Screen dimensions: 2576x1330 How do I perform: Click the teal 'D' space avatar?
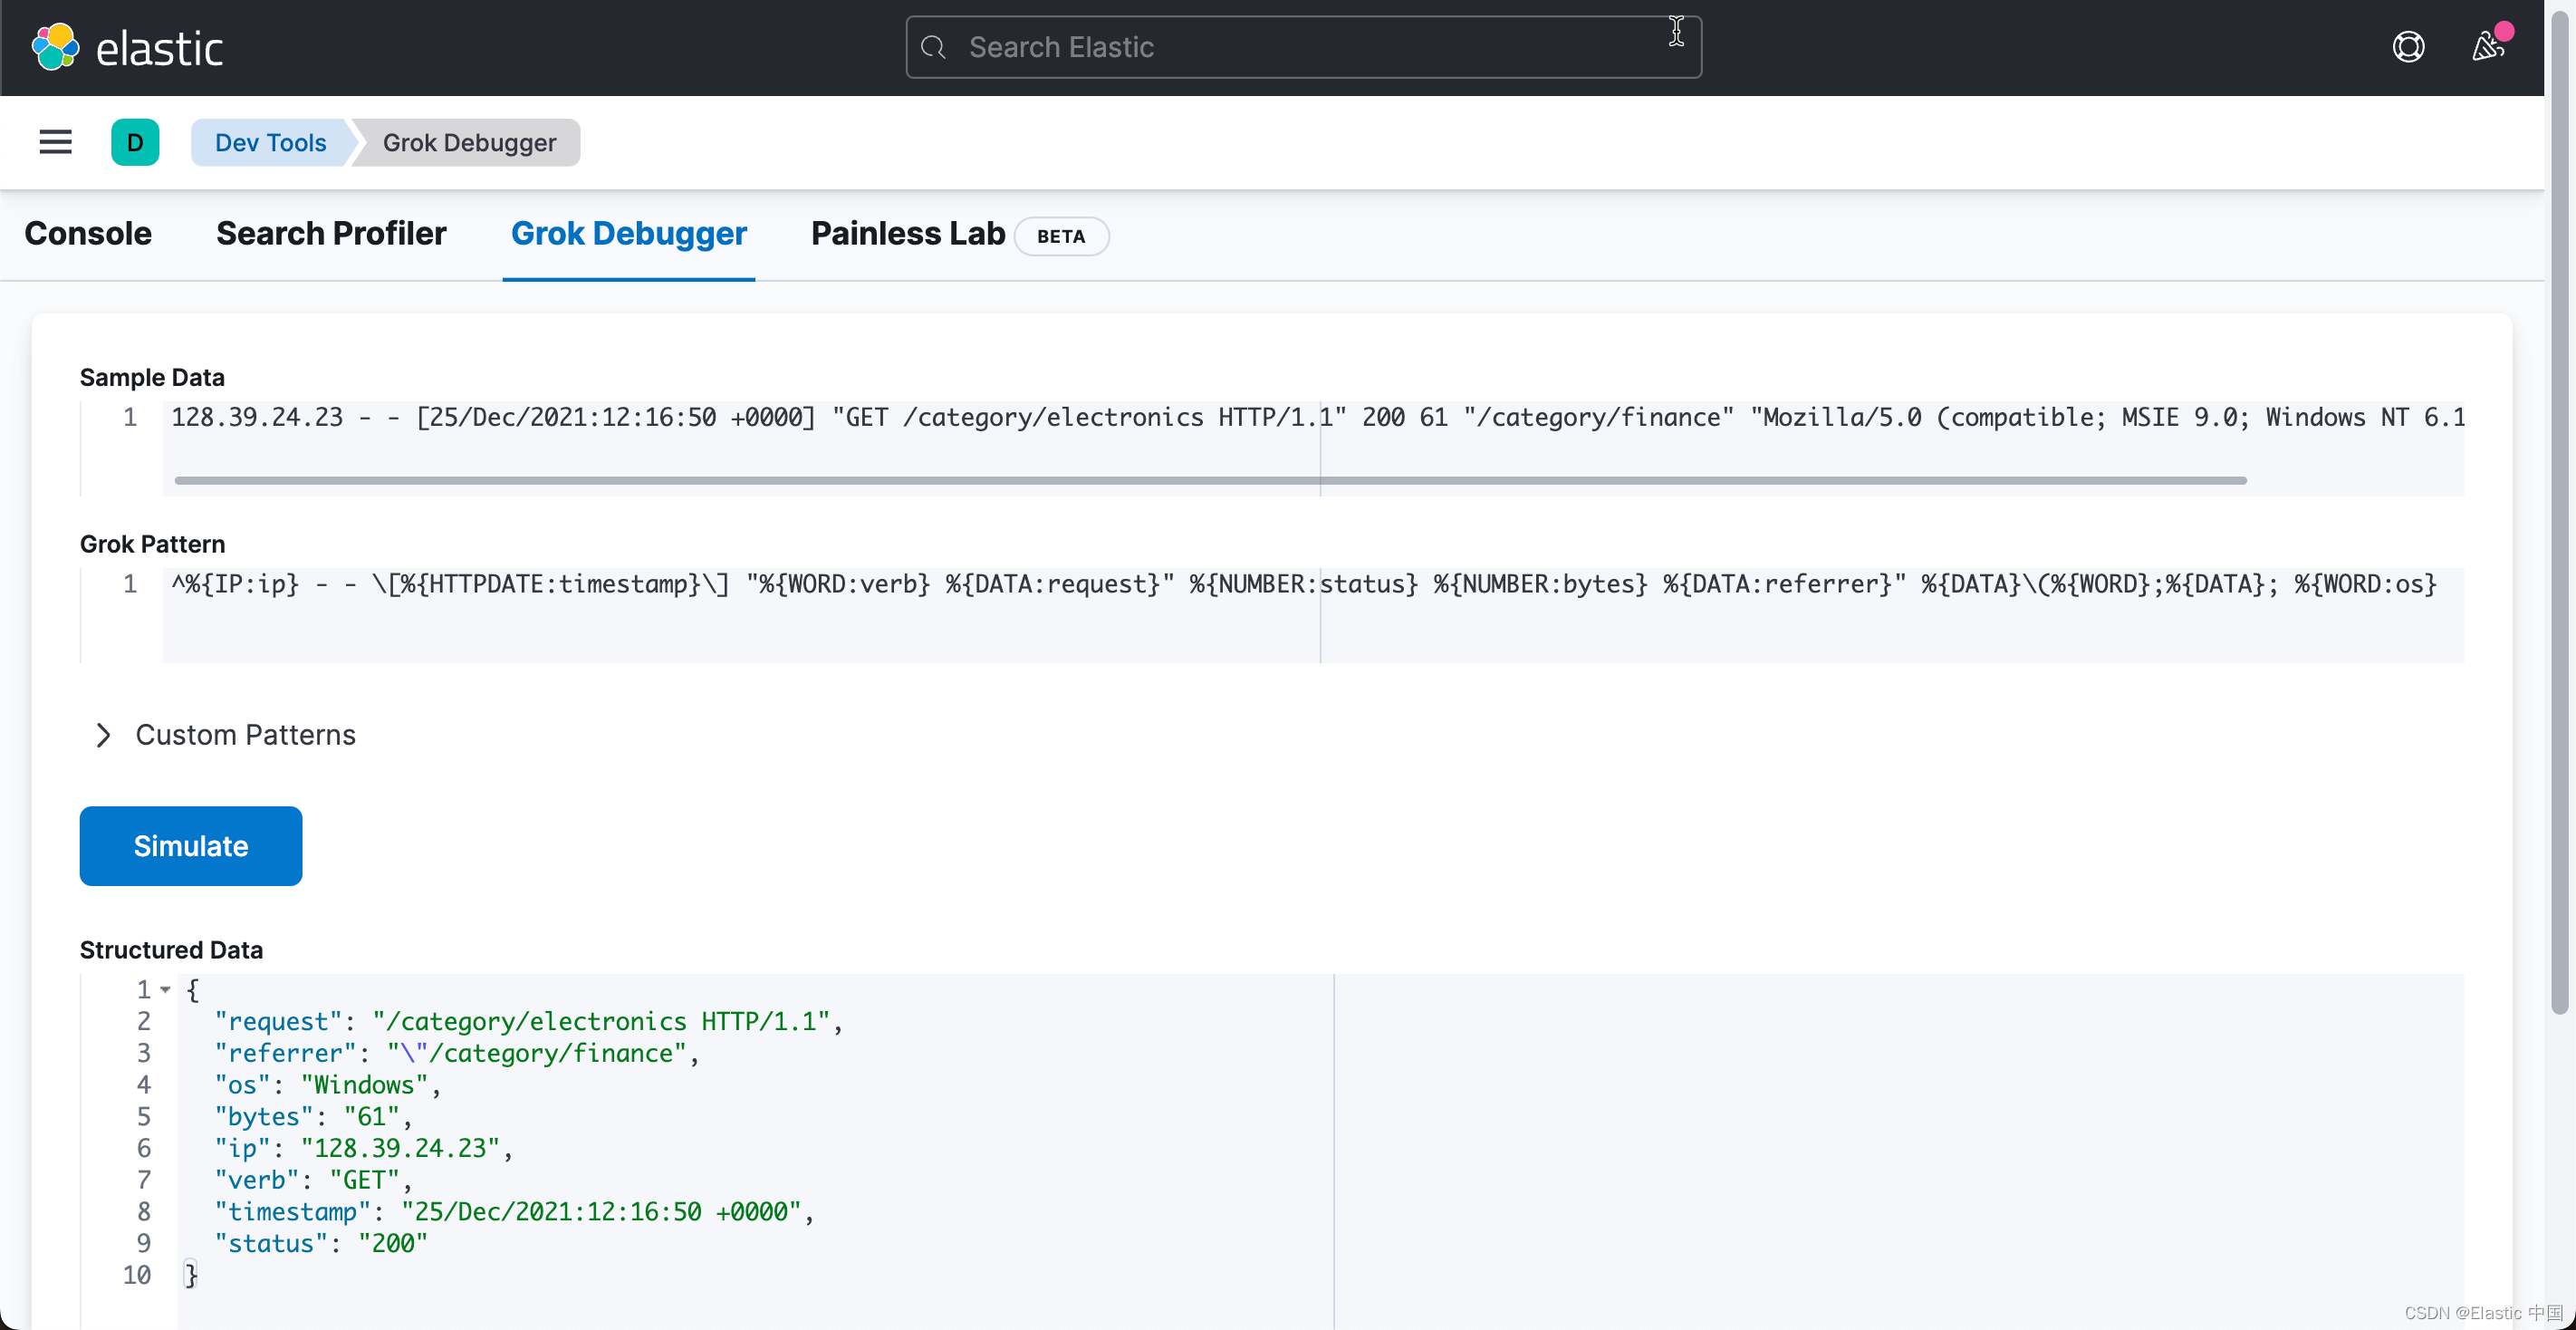click(x=136, y=142)
